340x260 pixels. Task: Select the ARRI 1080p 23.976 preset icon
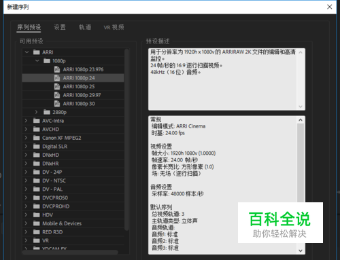pyautogui.click(x=57, y=69)
